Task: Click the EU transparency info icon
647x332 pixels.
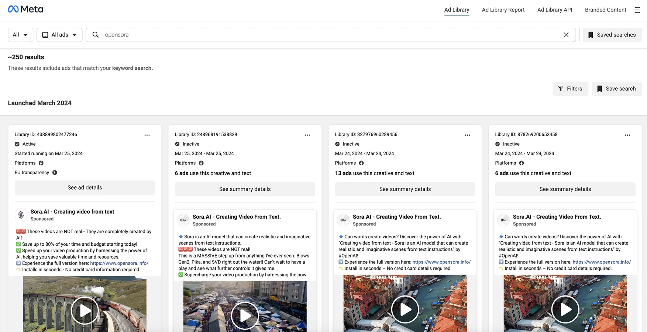Action: coord(55,173)
